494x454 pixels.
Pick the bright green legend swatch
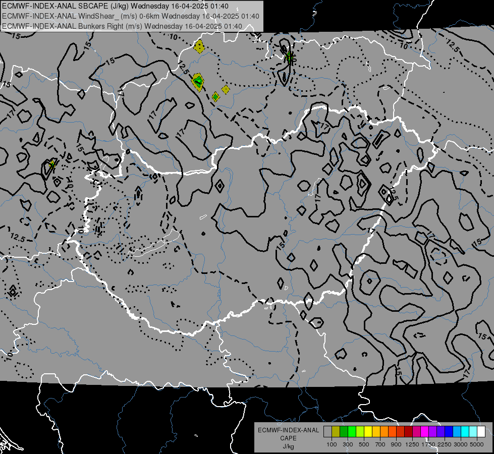pyautogui.click(x=352, y=432)
